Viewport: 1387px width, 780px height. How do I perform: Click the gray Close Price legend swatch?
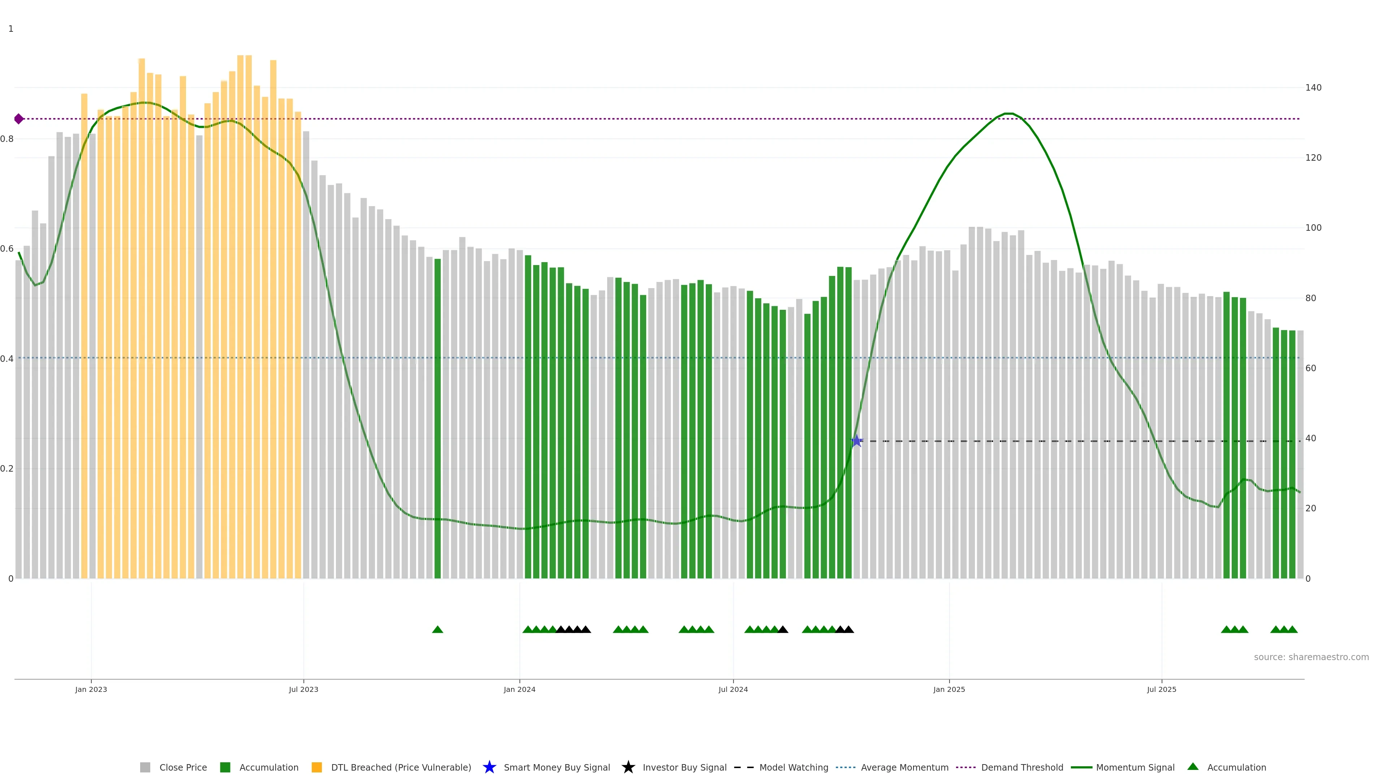(145, 767)
